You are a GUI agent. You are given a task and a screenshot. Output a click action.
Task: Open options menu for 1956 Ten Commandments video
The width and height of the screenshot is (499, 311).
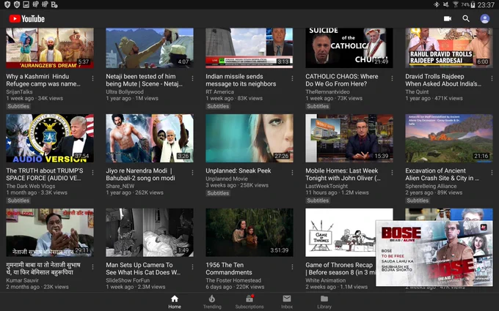click(x=292, y=267)
